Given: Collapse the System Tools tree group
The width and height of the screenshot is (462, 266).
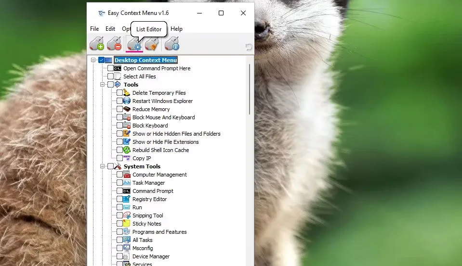Looking at the screenshot, I should 102,166.
